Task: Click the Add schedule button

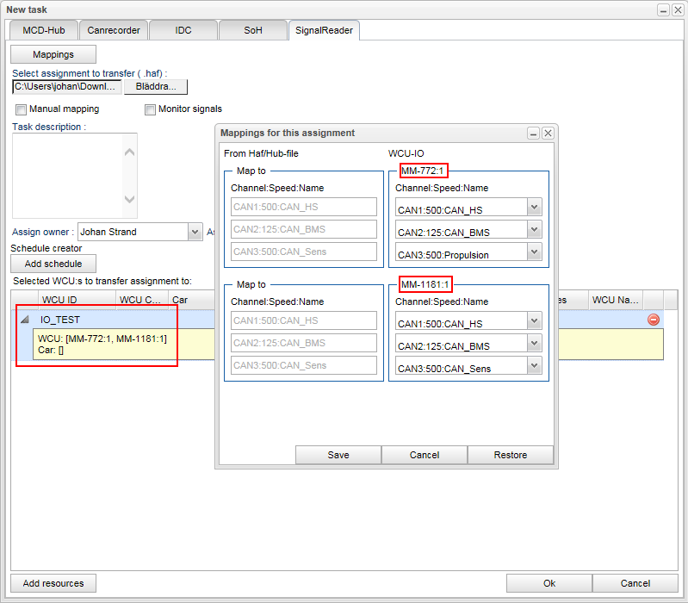Action: coord(53,264)
